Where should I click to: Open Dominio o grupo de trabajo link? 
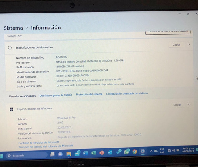tap(56, 95)
